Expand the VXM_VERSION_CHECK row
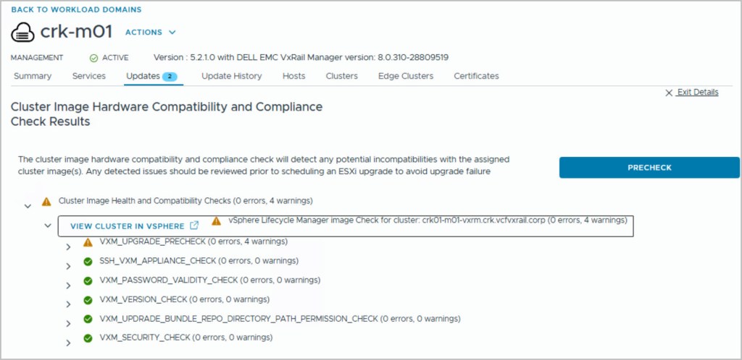The height and width of the screenshot is (360, 742). 68,304
